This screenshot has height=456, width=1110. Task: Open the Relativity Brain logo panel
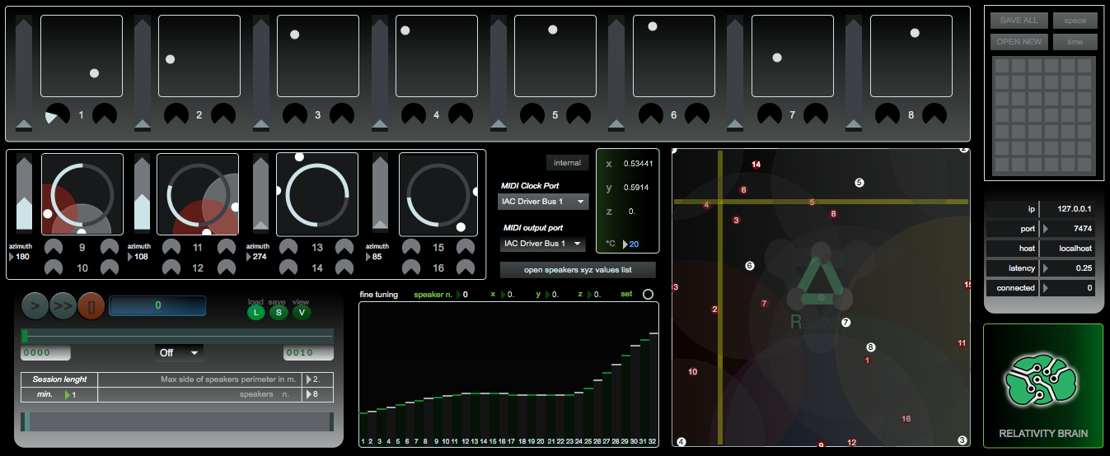point(1042,385)
